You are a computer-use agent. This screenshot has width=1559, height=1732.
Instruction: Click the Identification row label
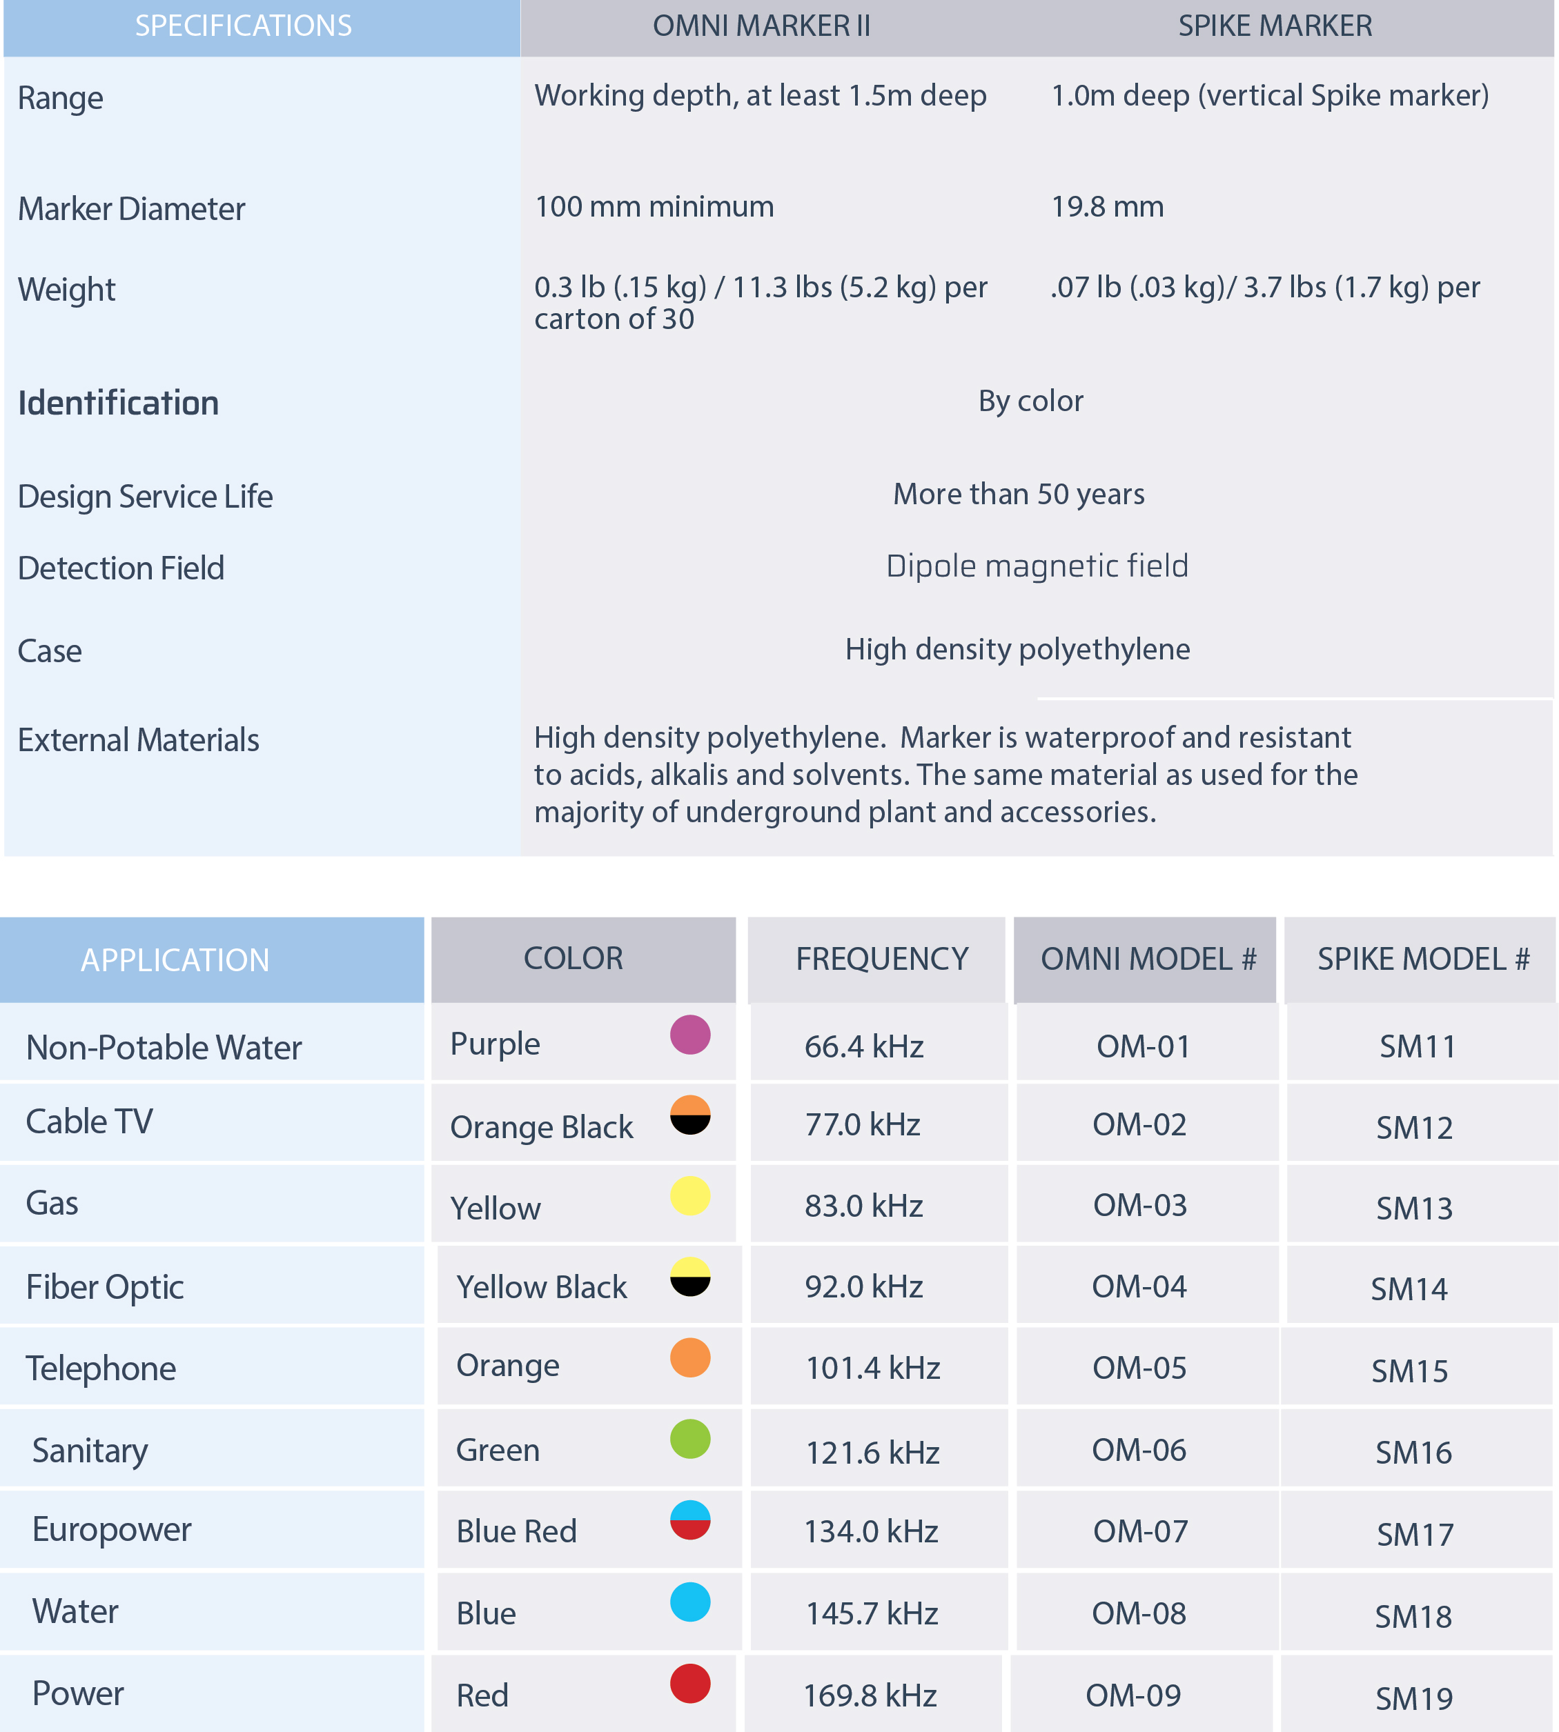coord(118,404)
